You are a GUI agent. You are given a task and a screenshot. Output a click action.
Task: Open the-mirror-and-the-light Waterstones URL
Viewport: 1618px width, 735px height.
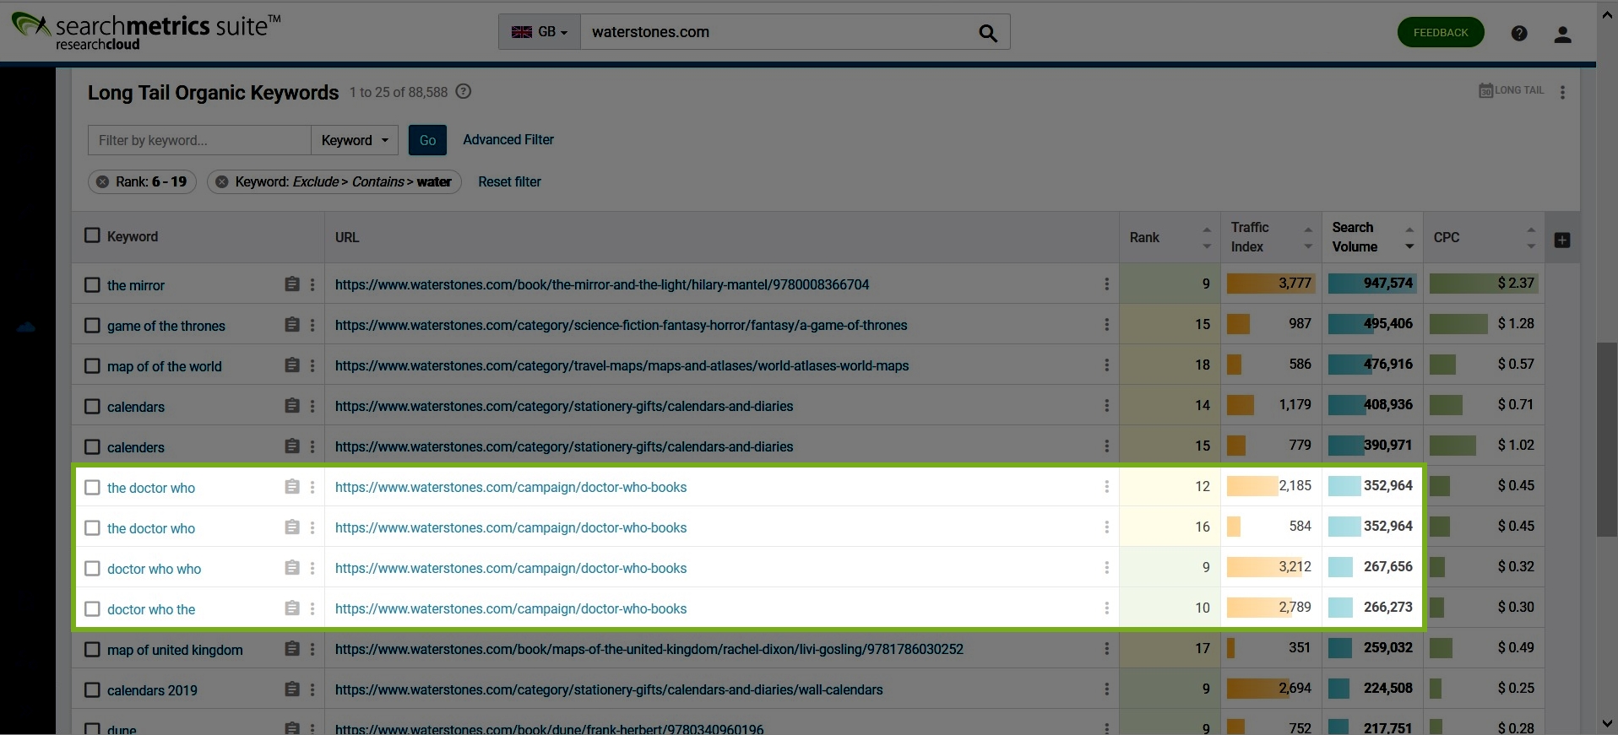click(x=602, y=285)
